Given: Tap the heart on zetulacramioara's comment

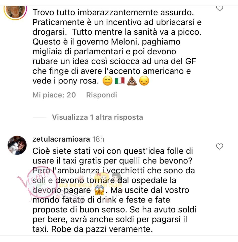Looking at the screenshot, I should 219,146.
